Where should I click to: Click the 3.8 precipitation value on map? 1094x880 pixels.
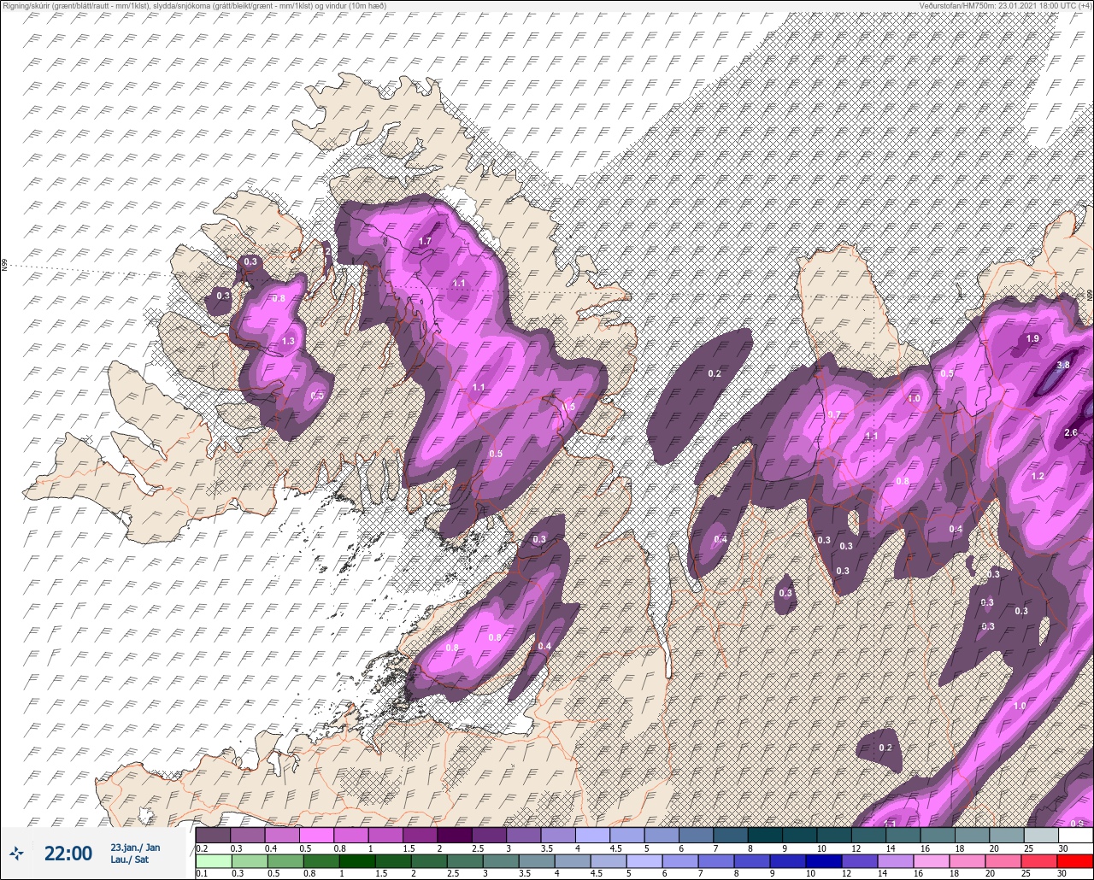1063,365
